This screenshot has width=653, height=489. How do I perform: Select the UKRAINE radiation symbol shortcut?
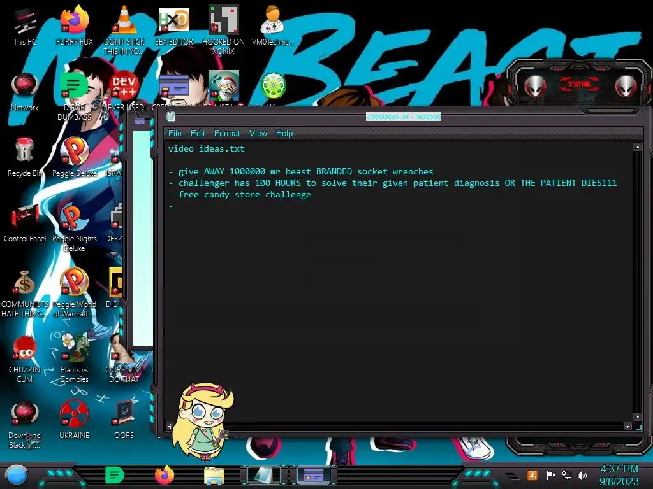click(75, 420)
